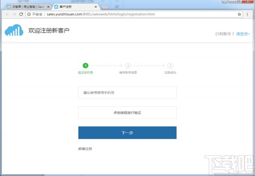The height and width of the screenshot is (176, 255).
Task: Minimize the browser window
Action: 232,1
